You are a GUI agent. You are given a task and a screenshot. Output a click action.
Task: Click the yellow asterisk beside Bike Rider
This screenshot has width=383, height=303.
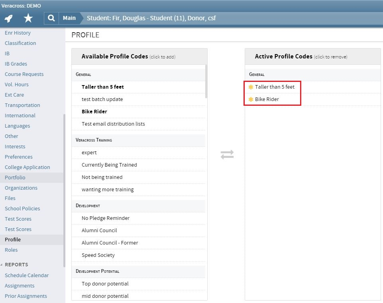[251, 99]
